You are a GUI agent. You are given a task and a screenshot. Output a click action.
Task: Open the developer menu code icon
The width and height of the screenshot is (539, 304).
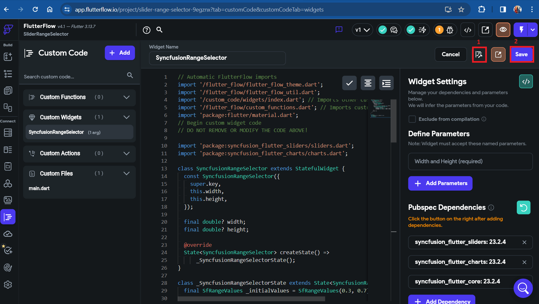coord(468,30)
